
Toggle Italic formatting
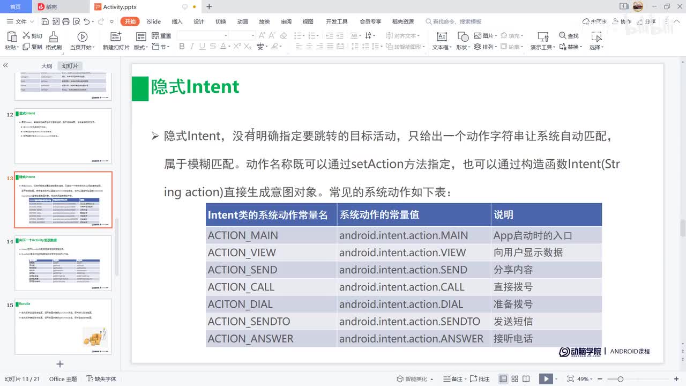pyautogui.click(x=192, y=47)
